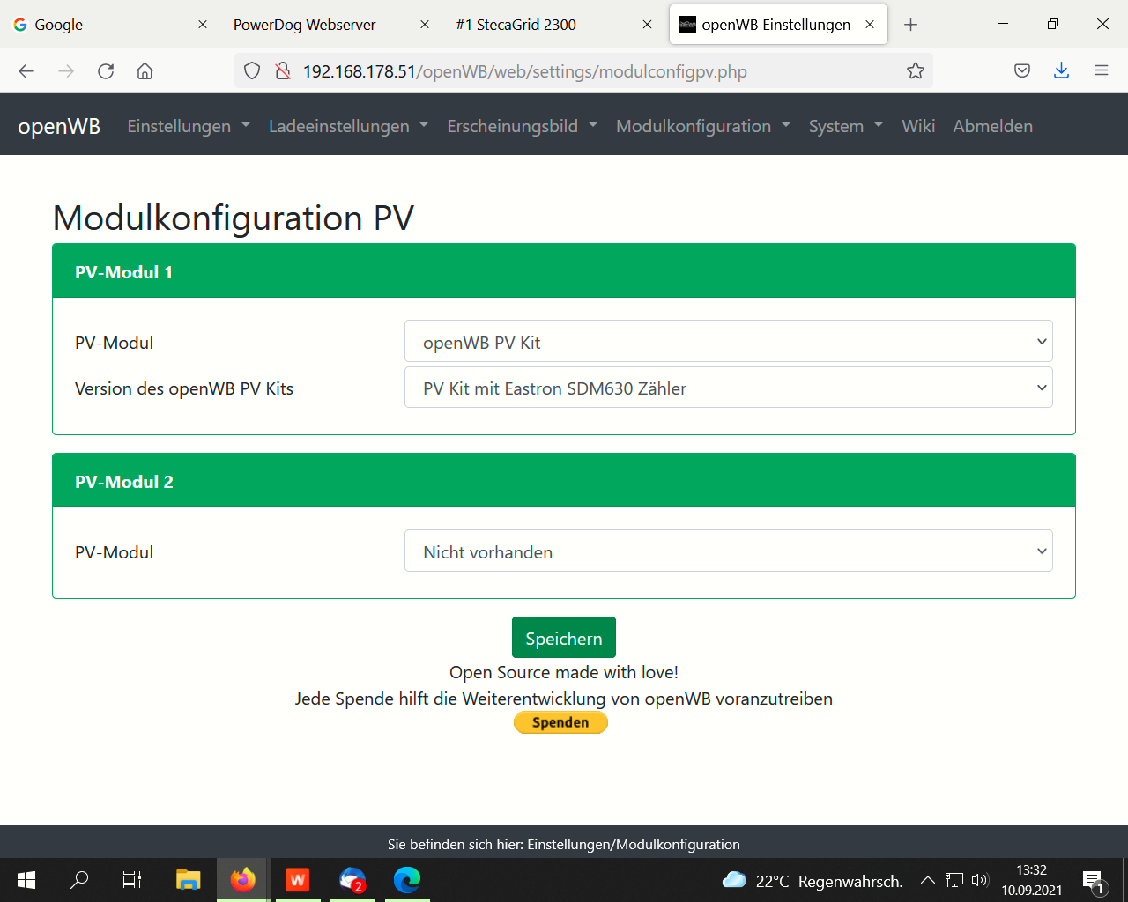Show hidden system tray icons

coord(927,880)
